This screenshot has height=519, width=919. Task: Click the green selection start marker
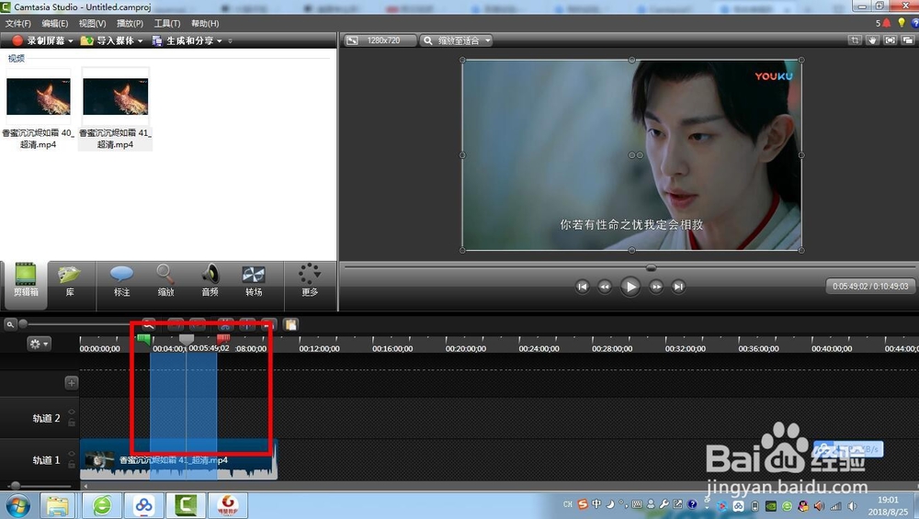(x=143, y=339)
